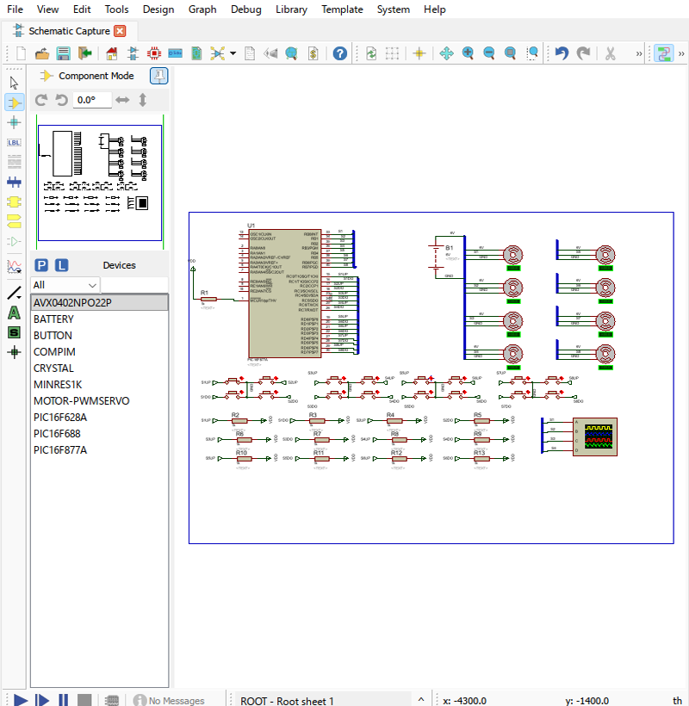The width and height of the screenshot is (689, 706).
Task: Click the Zoom In magnifier icon
Action: (468, 53)
